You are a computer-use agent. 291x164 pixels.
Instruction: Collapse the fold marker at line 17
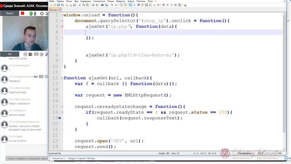click(62, 107)
